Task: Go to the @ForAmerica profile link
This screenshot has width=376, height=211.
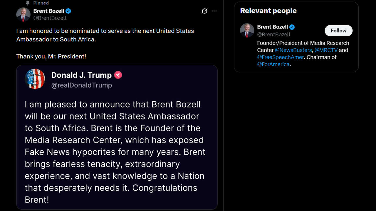Action: [273, 64]
